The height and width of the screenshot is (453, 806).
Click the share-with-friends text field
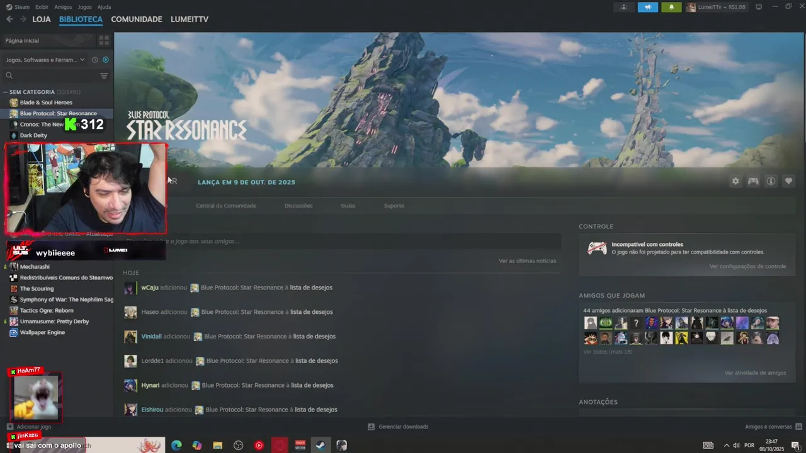(341, 241)
